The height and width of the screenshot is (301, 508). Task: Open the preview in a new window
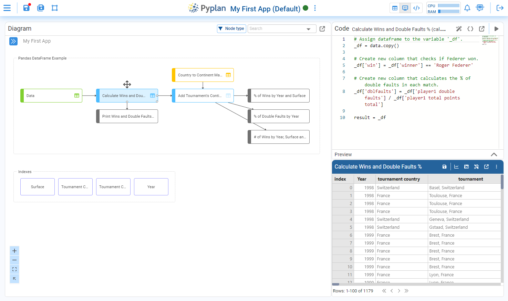click(x=486, y=166)
